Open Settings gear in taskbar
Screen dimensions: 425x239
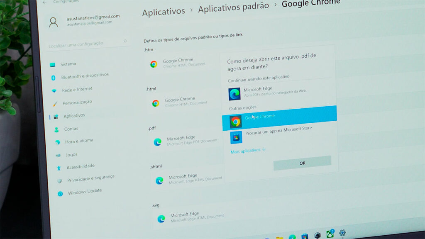(342, 233)
